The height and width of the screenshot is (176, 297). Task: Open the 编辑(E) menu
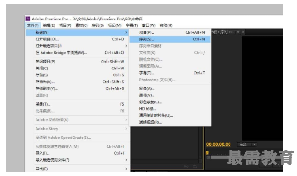[x=49, y=25]
